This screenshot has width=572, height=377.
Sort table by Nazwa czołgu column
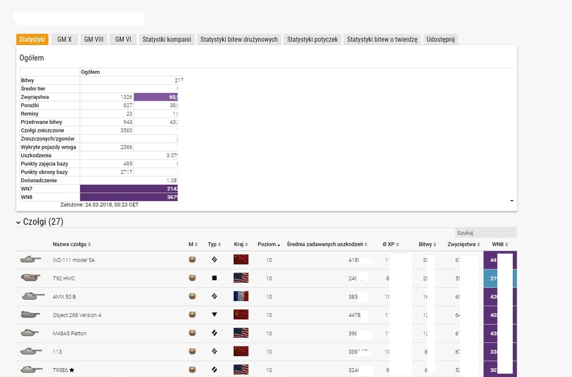click(71, 244)
